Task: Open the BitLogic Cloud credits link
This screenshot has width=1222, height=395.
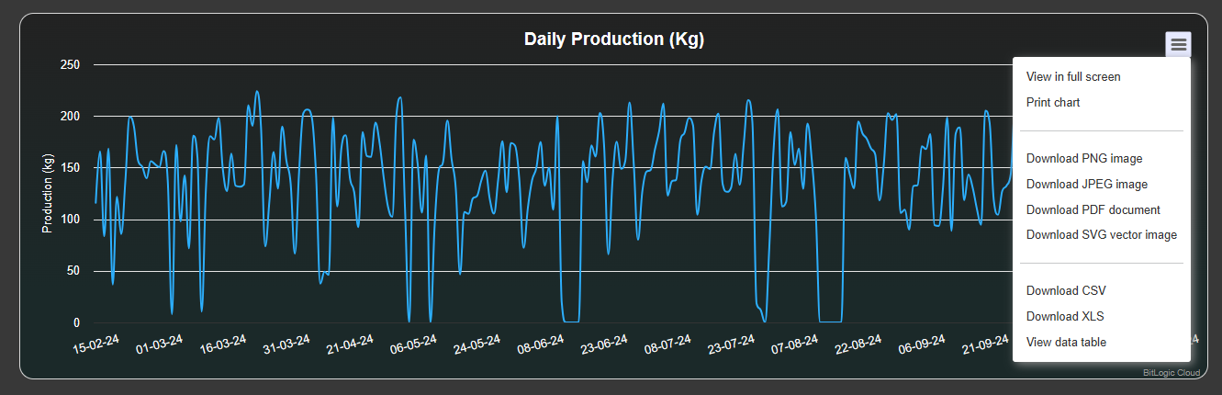Action: click(1171, 373)
